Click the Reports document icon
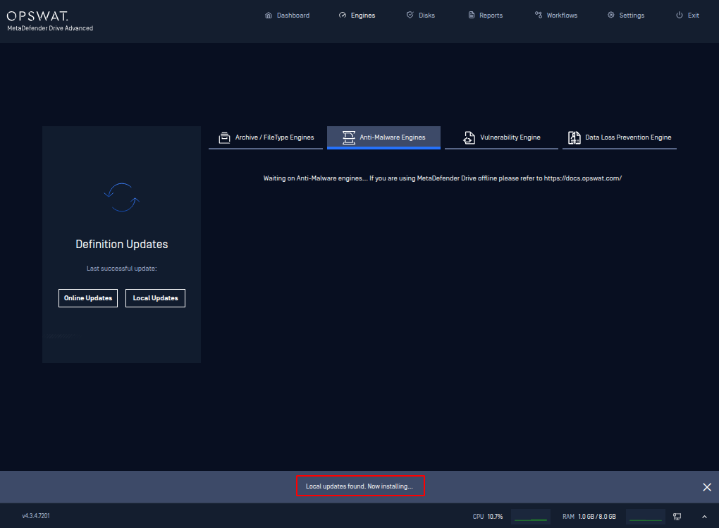Viewport: 719px width, 528px height. pyautogui.click(x=472, y=15)
